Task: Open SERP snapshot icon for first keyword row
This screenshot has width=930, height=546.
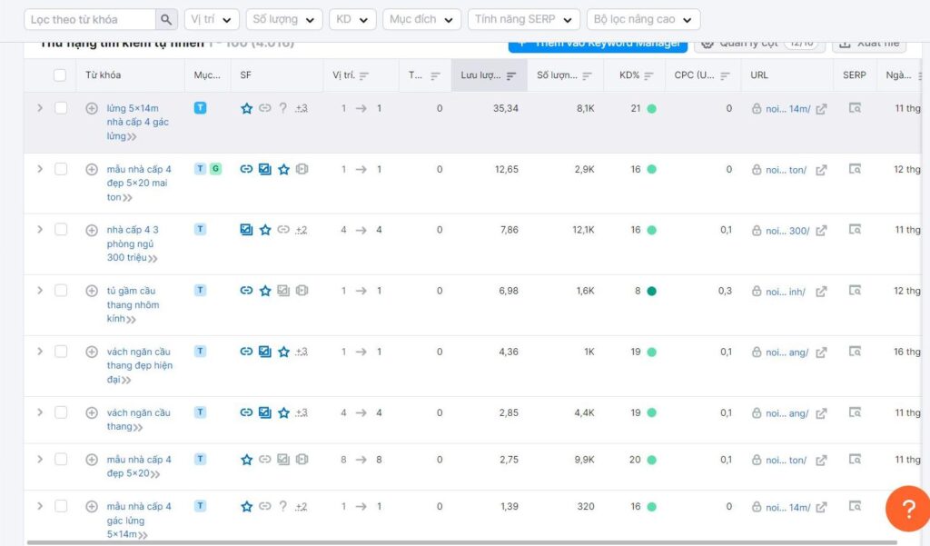Action: point(854,108)
